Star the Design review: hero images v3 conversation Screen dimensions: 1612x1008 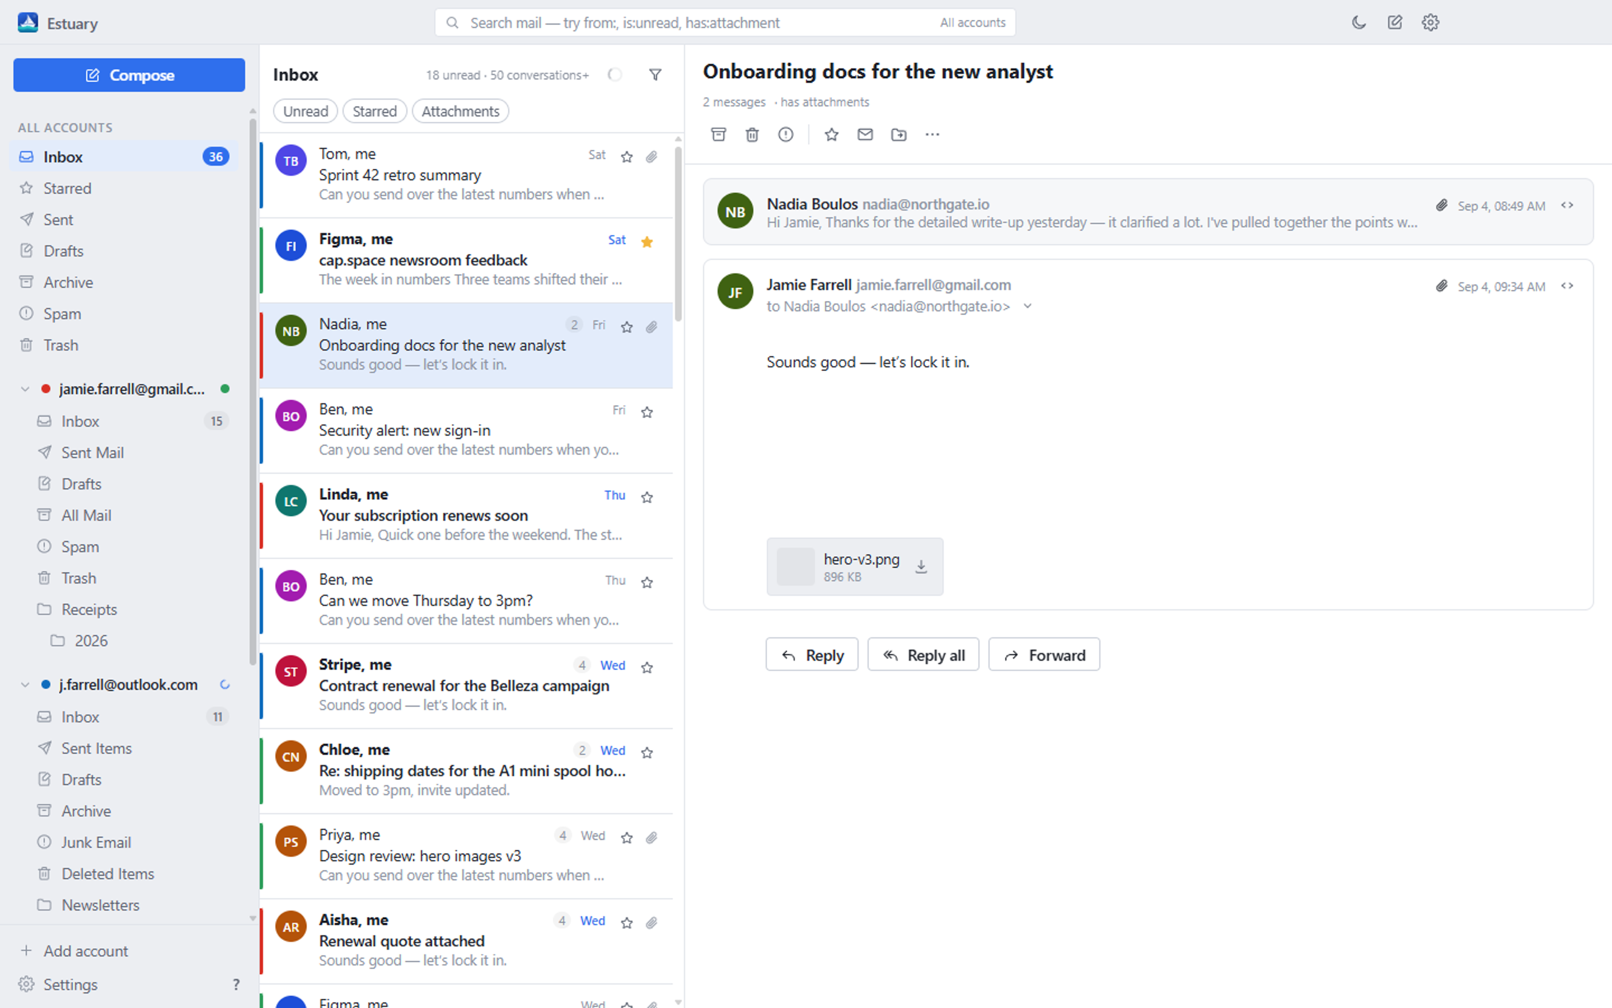(x=627, y=837)
